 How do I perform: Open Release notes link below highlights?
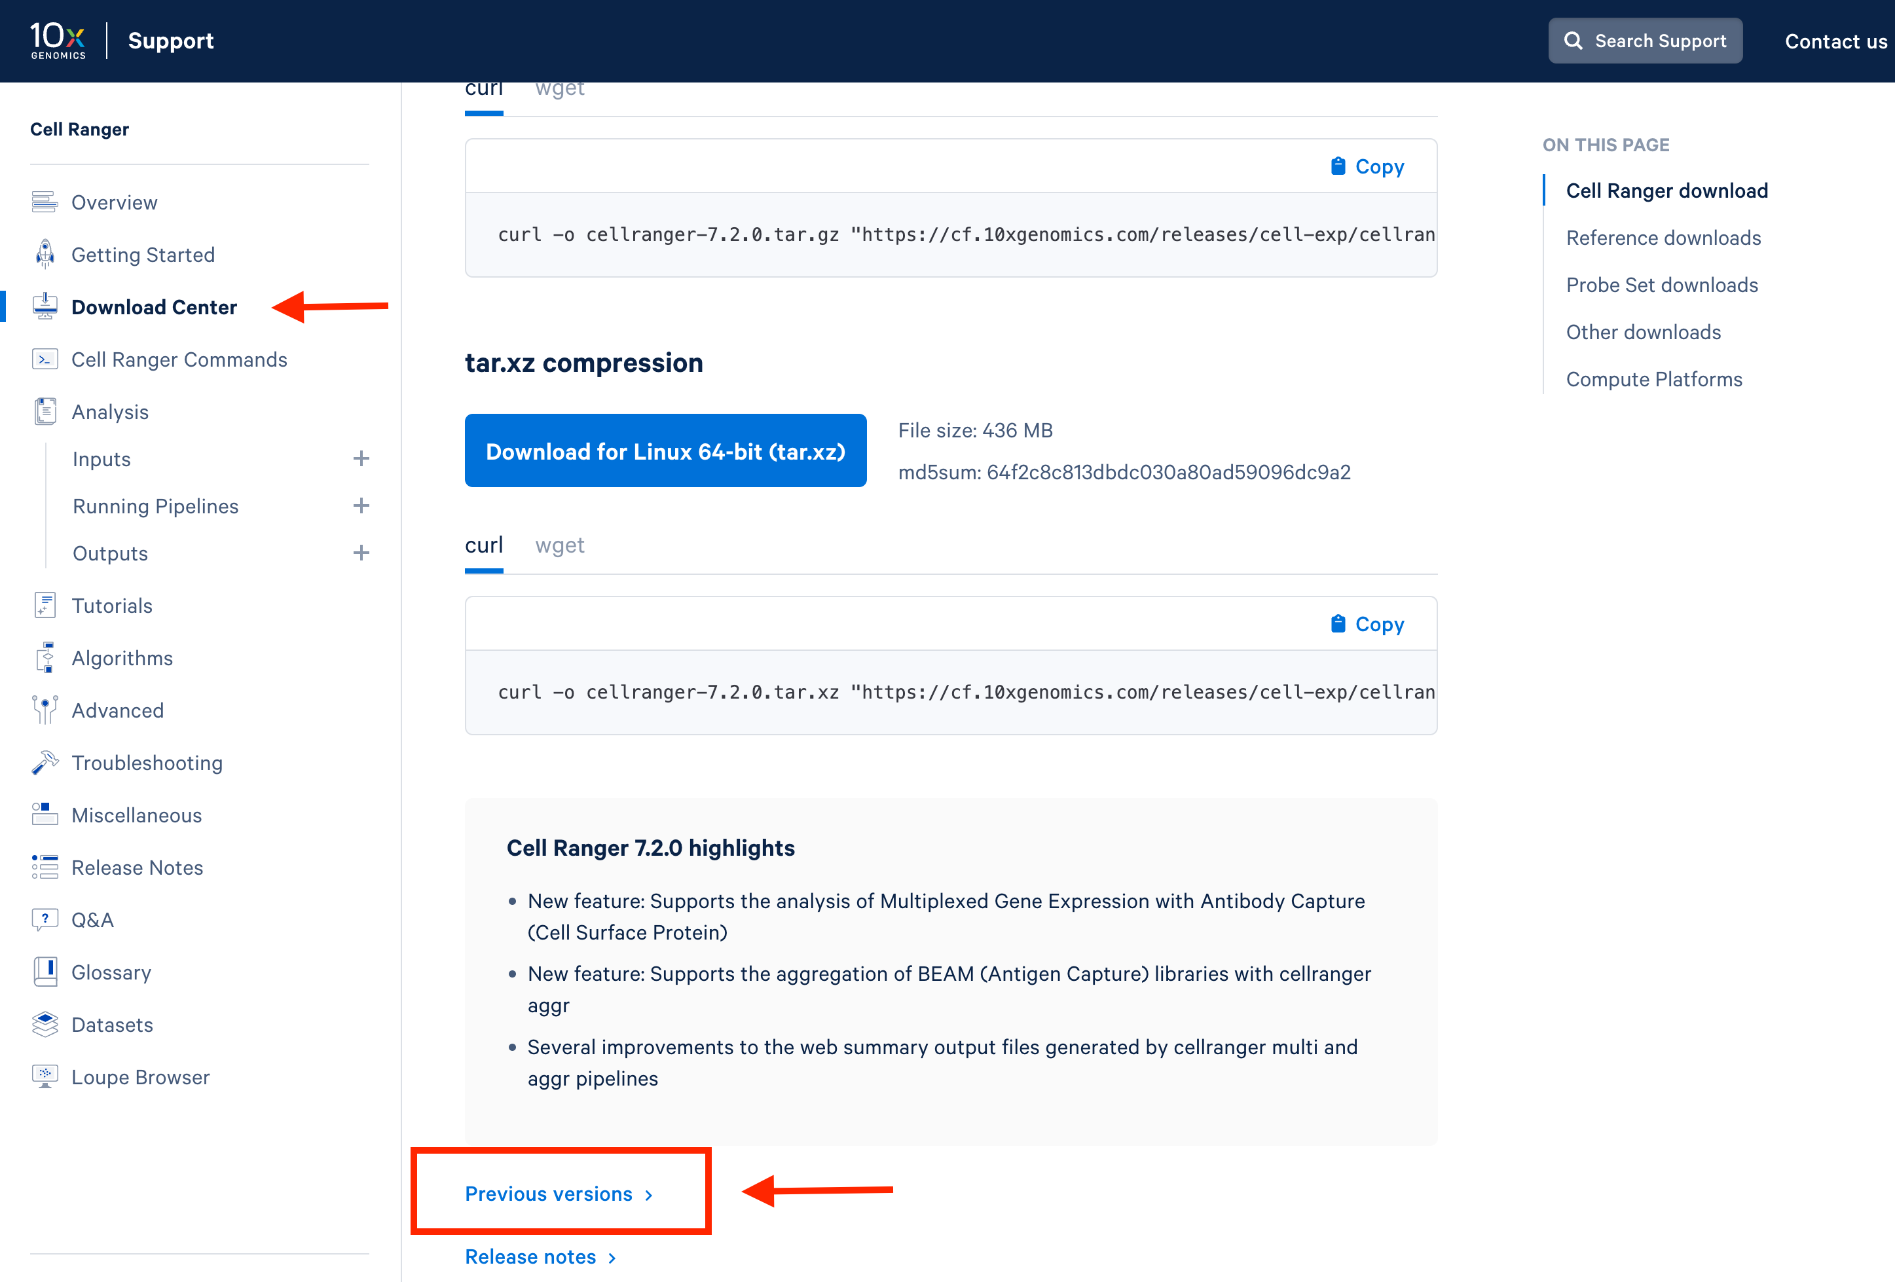(541, 1256)
